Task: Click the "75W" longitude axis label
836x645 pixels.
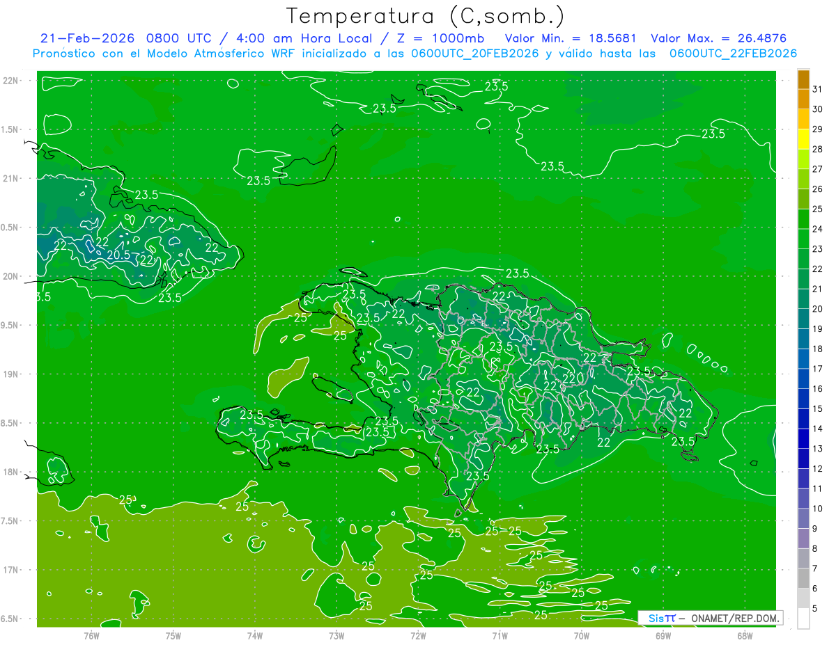Action: (x=173, y=635)
